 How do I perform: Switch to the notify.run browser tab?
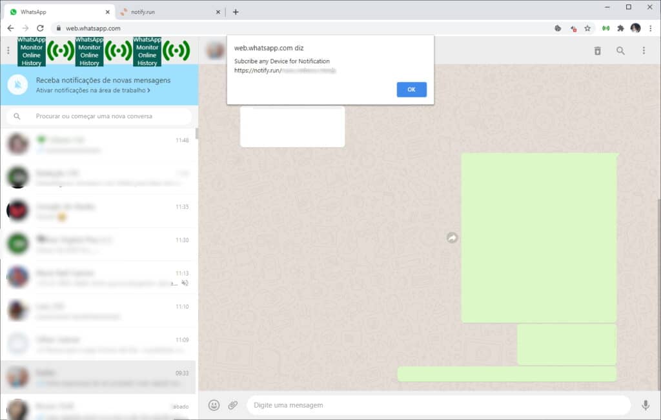(x=170, y=12)
